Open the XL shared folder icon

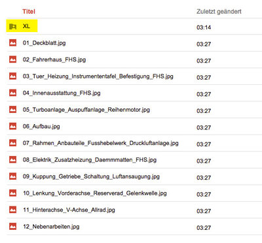point(13,27)
